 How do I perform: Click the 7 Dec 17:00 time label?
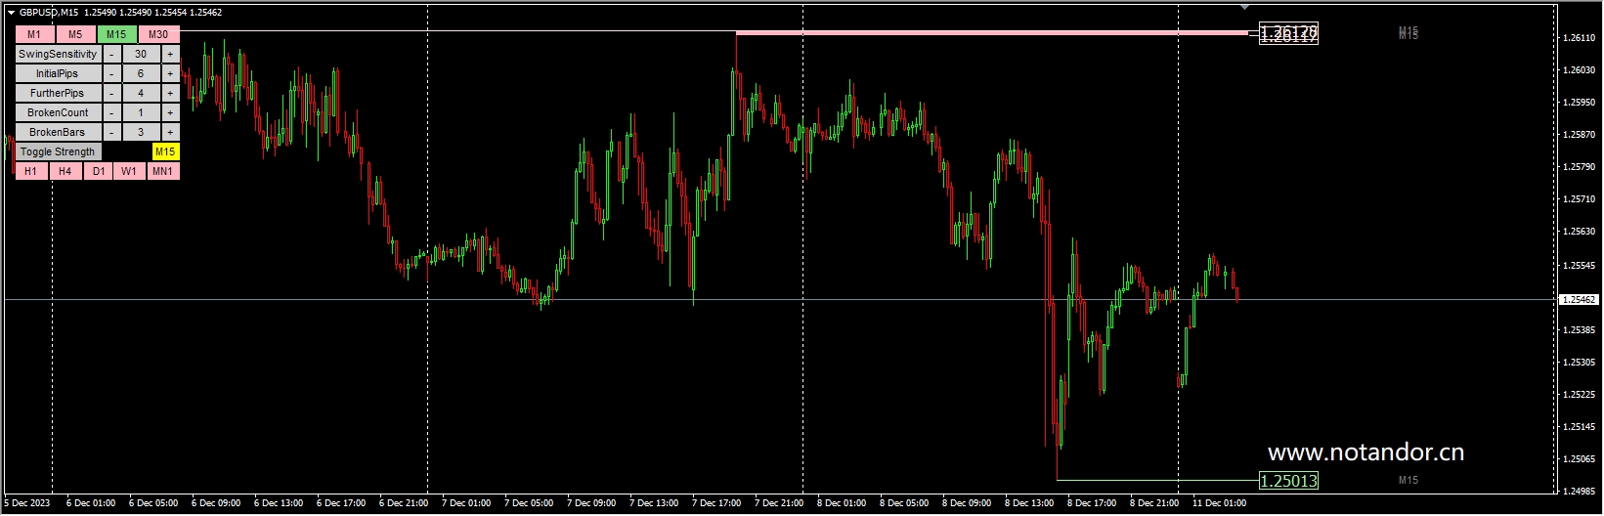coord(716,503)
